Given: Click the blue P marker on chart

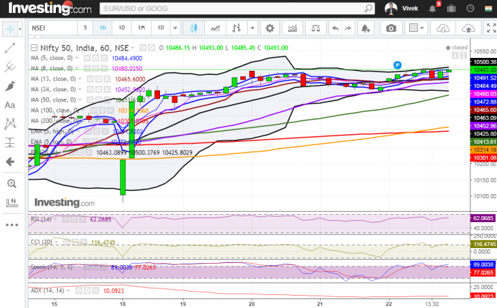Looking at the screenshot, I should [x=397, y=65].
